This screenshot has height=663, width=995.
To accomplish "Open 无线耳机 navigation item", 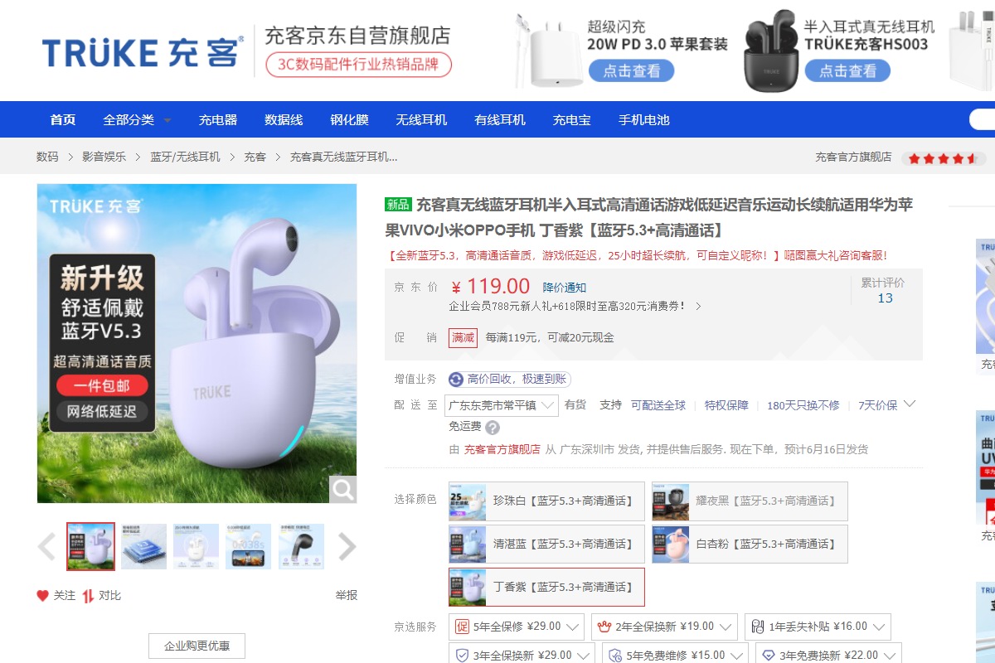I will 421,119.
